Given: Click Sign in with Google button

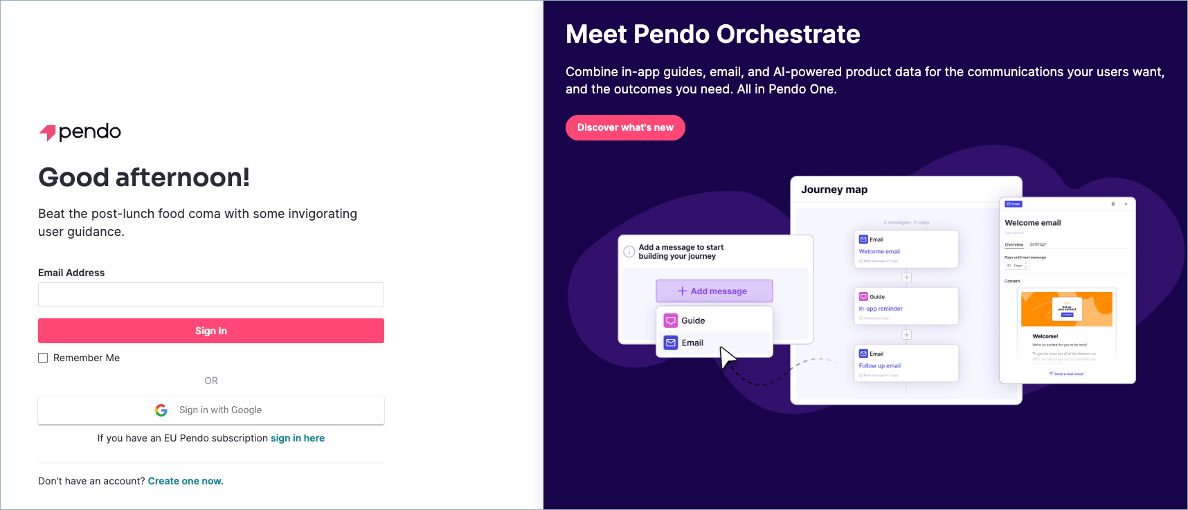Looking at the screenshot, I should [x=211, y=410].
